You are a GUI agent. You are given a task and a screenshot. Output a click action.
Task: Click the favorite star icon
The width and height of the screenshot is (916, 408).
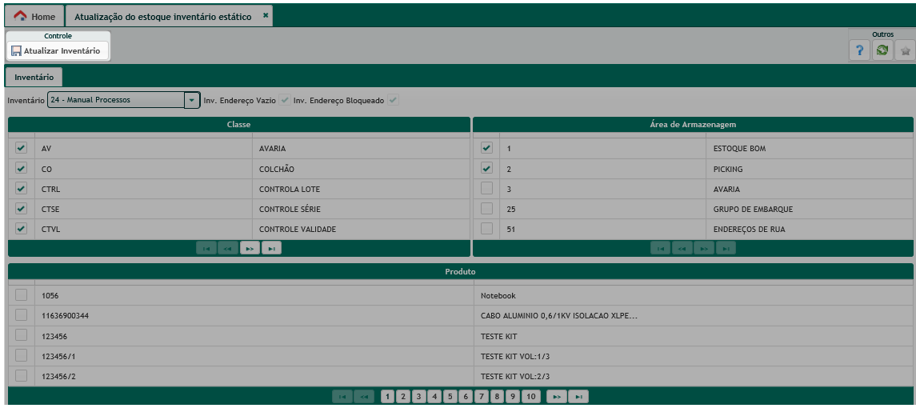(905, 51)
